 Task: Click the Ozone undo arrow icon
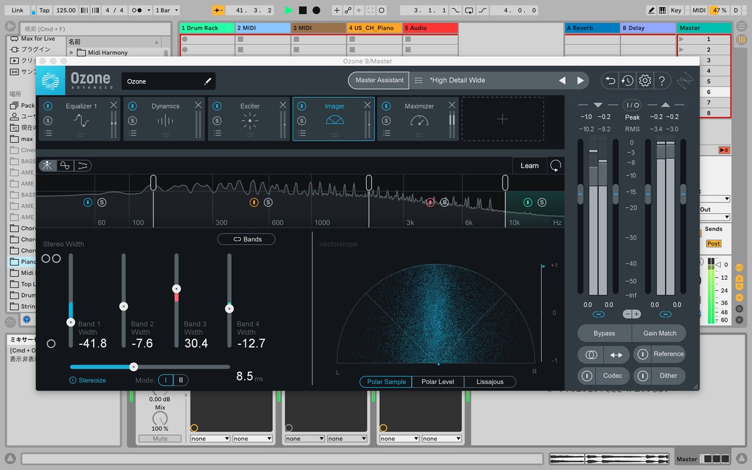pyautogui.click(x=610, y=80)
